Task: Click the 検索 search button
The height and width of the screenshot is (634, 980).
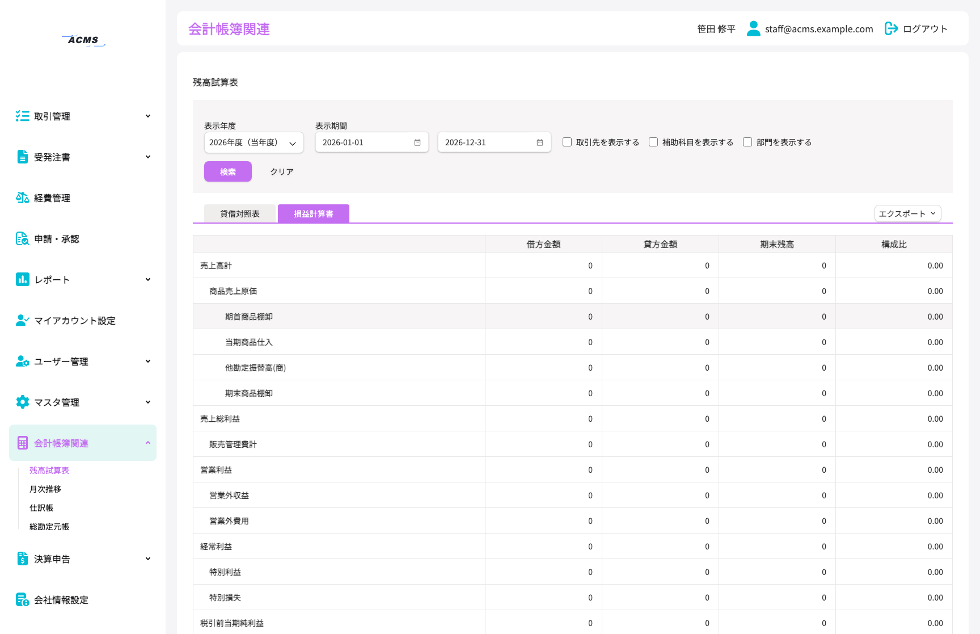Action: pos(228,172)
